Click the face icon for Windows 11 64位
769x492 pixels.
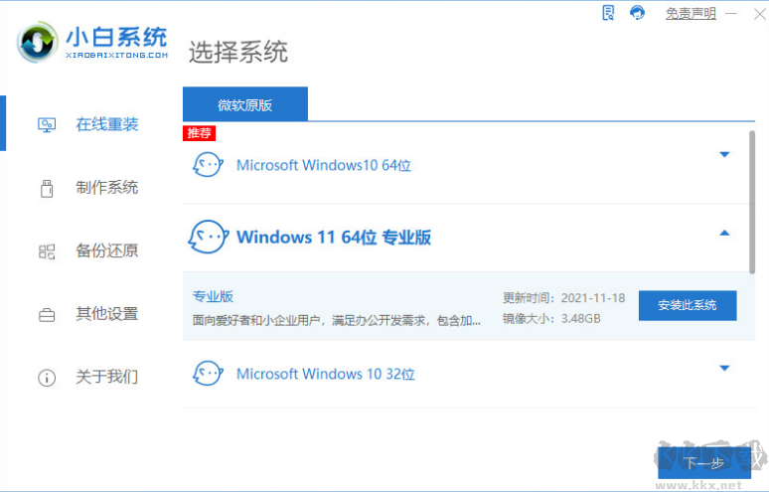click(x=208, y=237)
